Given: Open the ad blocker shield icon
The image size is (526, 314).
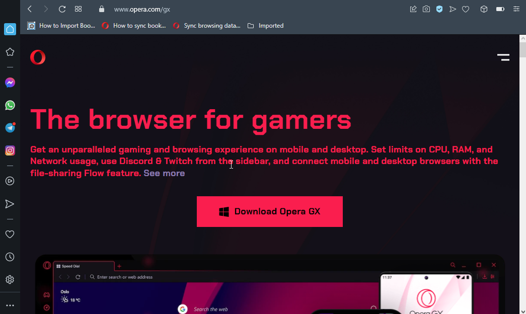Looking at the screenshot, I should point(439,9).
